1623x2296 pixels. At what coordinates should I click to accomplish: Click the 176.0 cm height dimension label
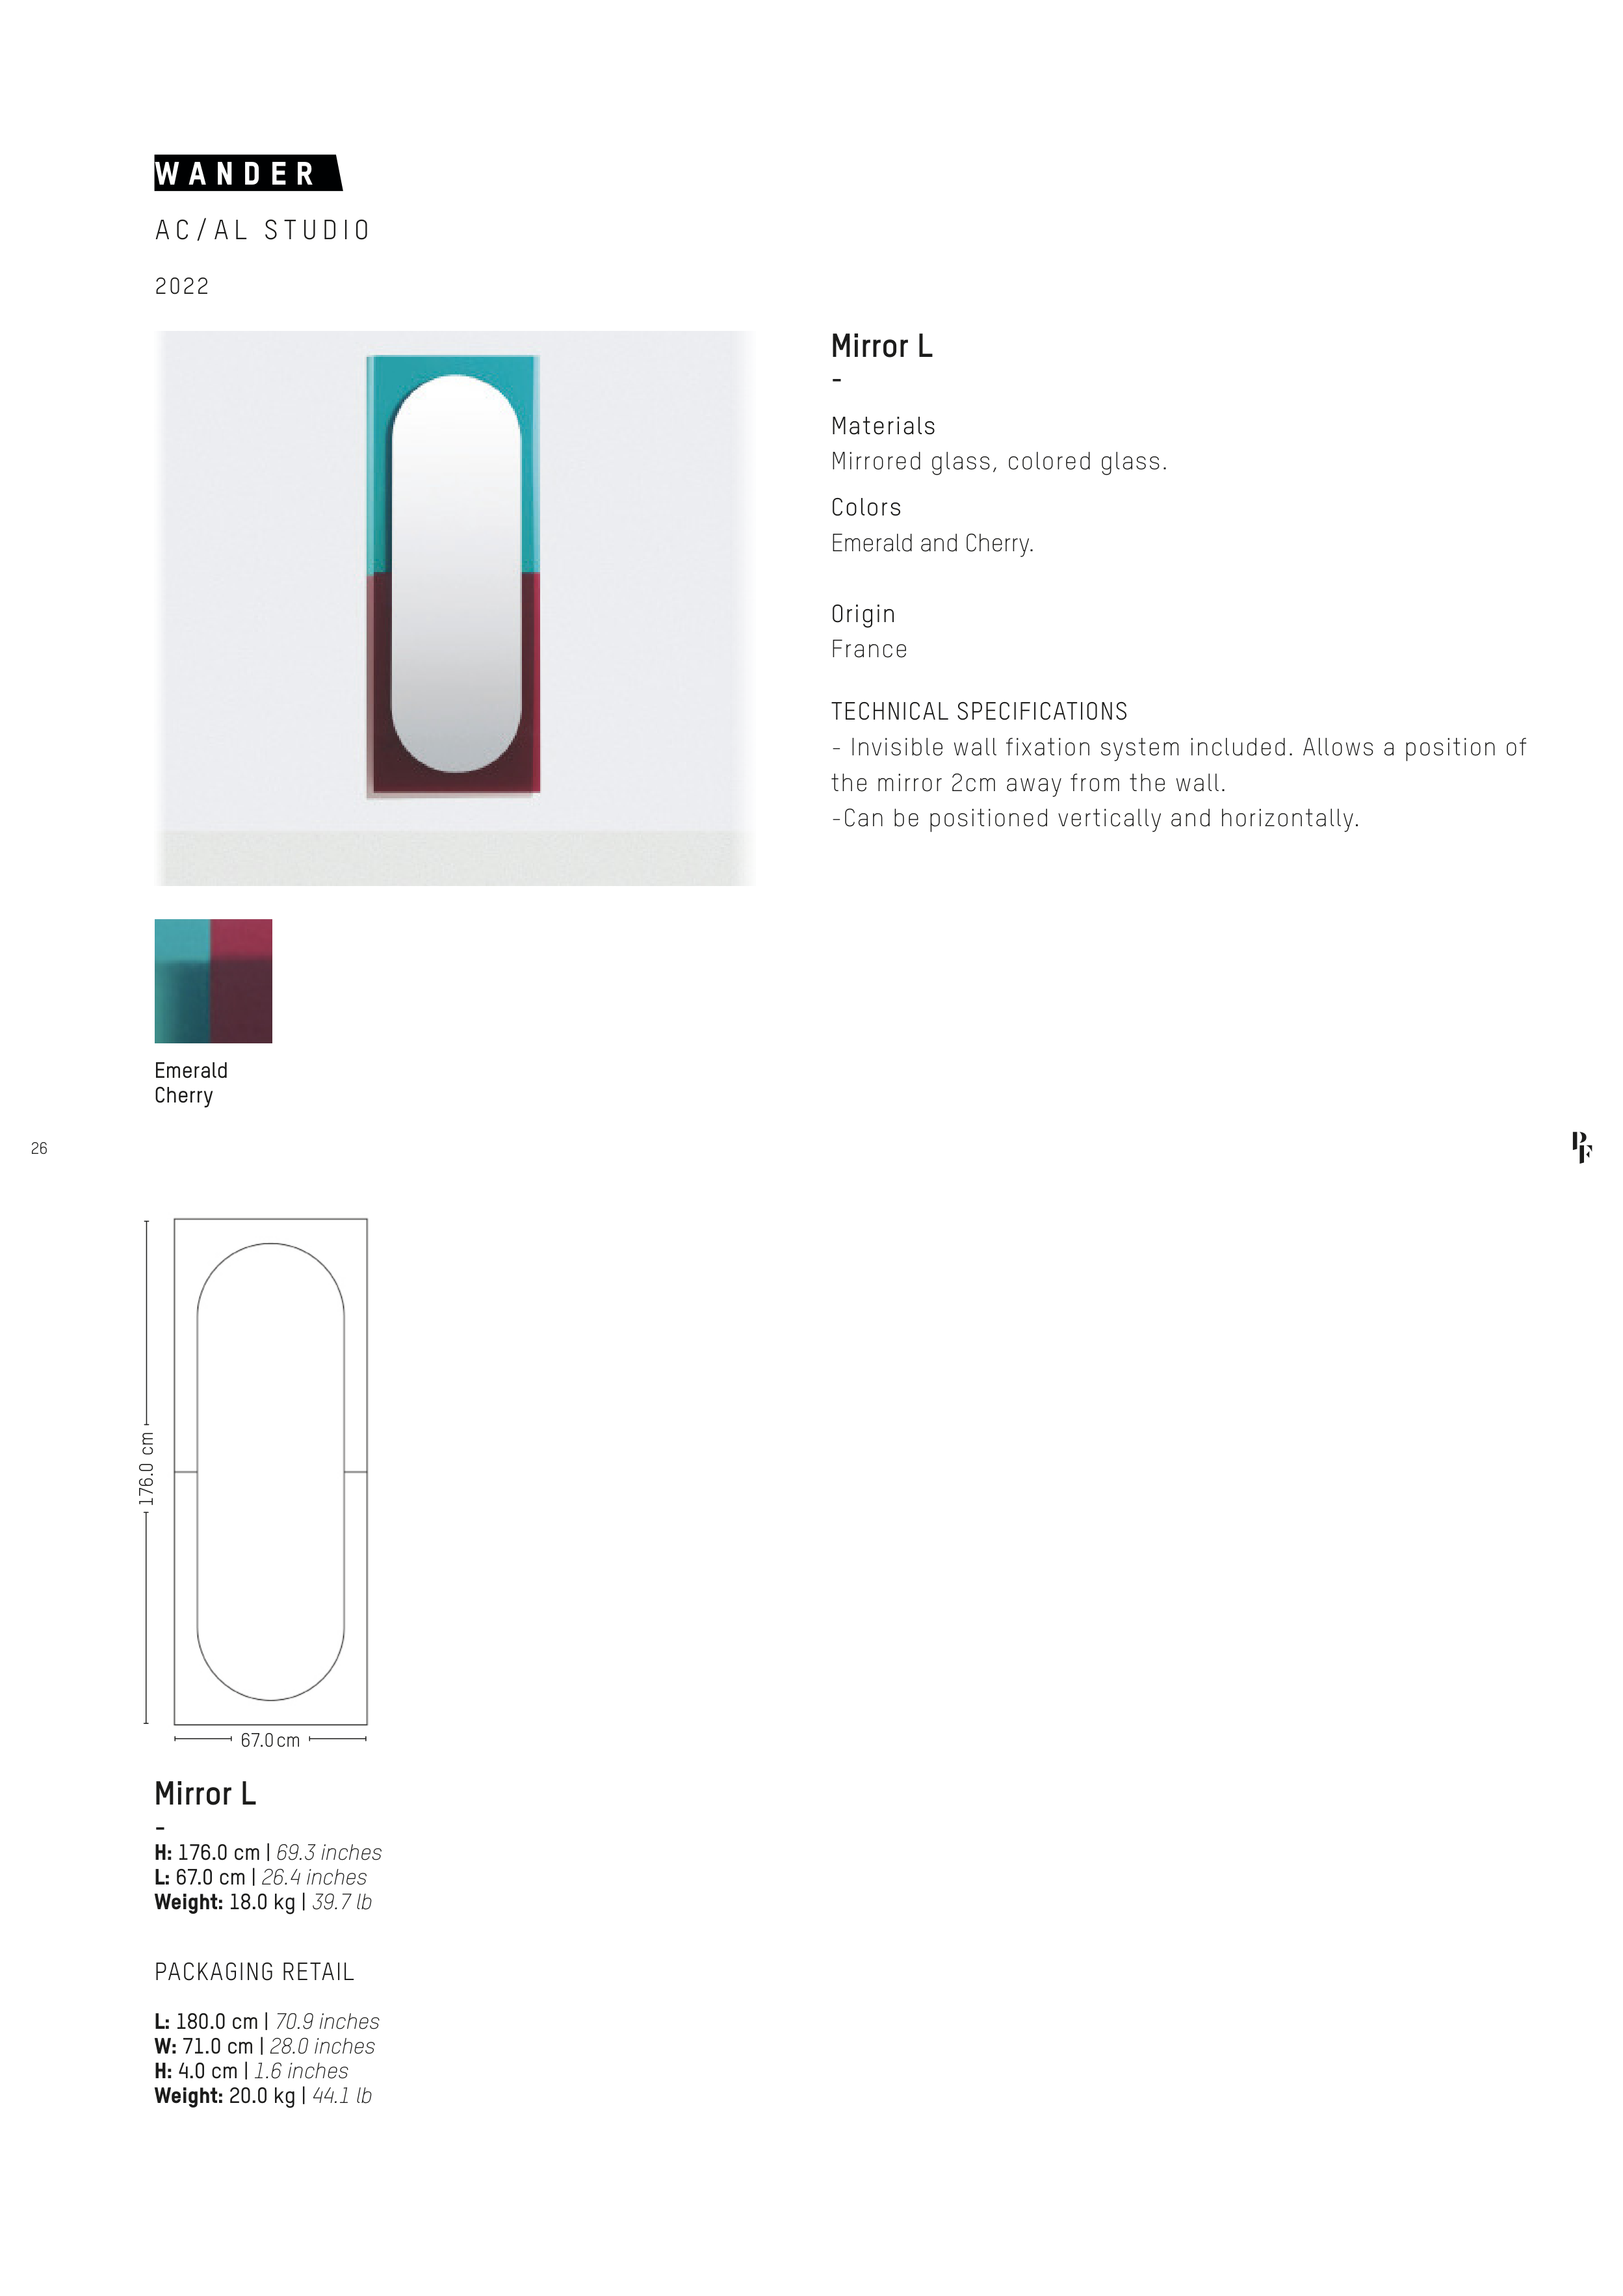pyautogui.click(x=147, y=1469)
